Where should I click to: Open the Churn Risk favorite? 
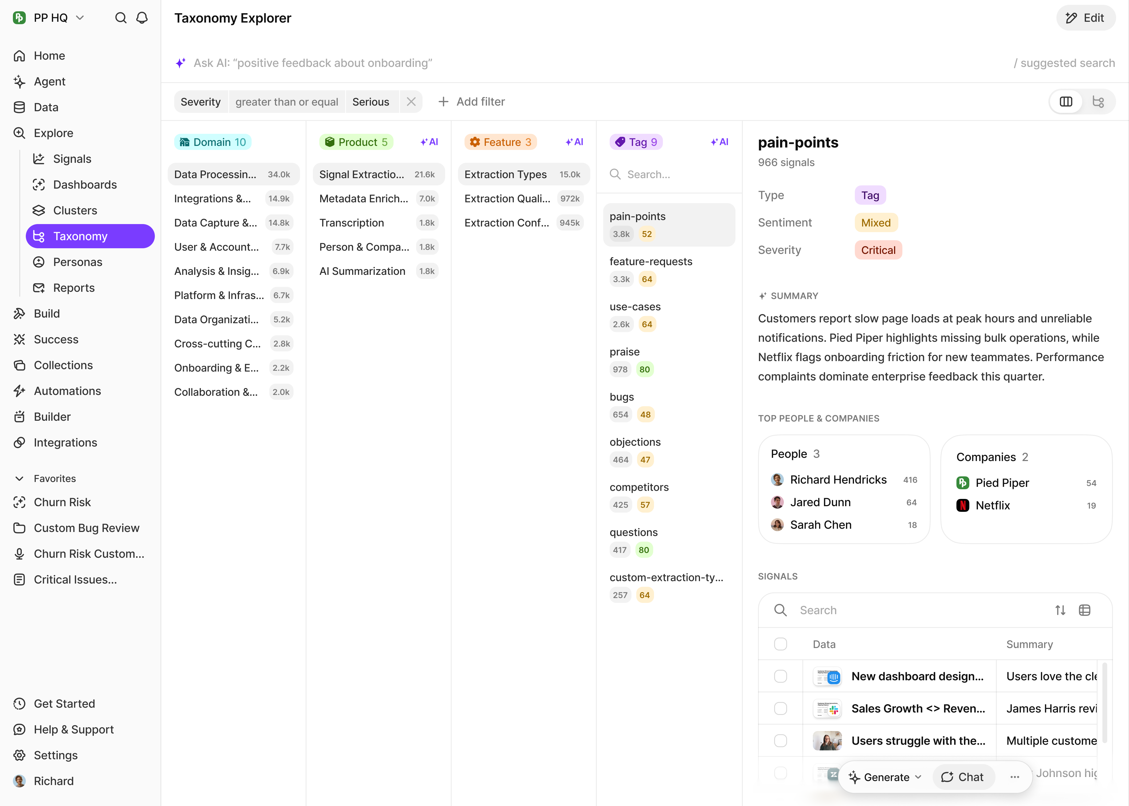coord(80,502)
